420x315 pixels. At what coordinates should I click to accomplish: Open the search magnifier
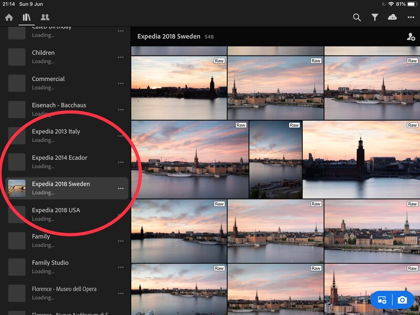tap(357, 17)
